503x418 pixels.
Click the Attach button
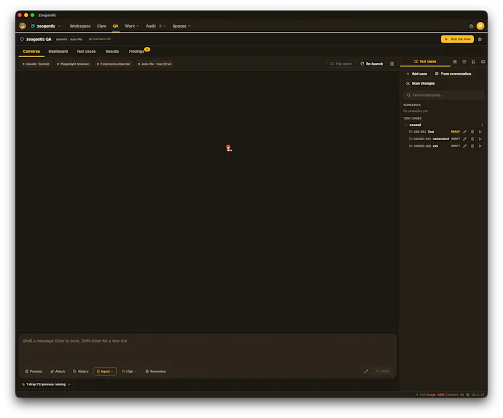[x=58, y=371]
